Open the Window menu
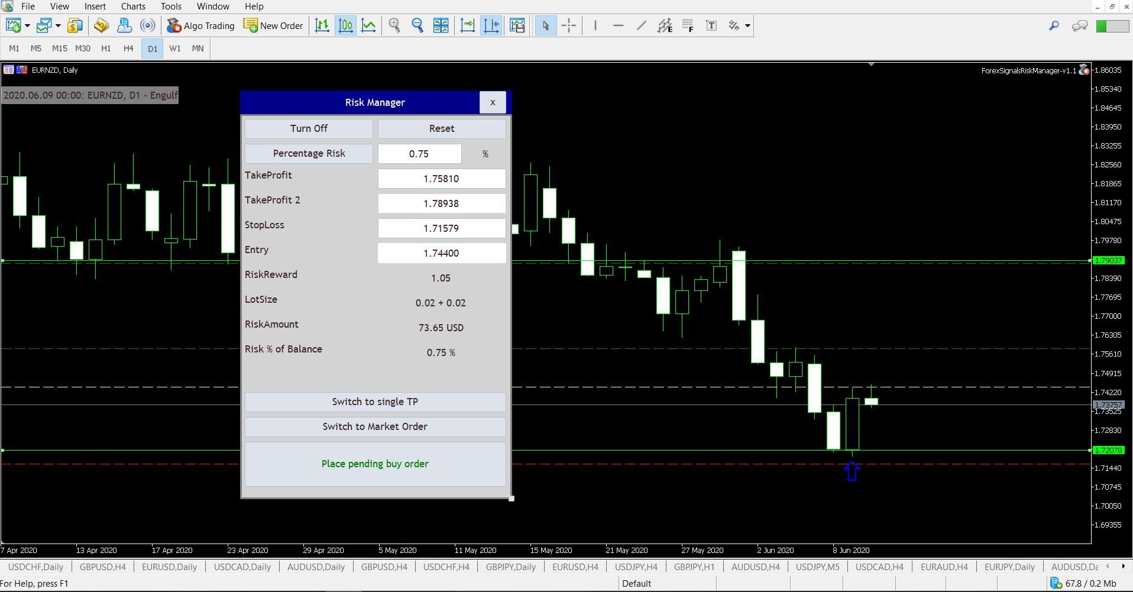Screen dimensions: 1133x592 (213, 7)
